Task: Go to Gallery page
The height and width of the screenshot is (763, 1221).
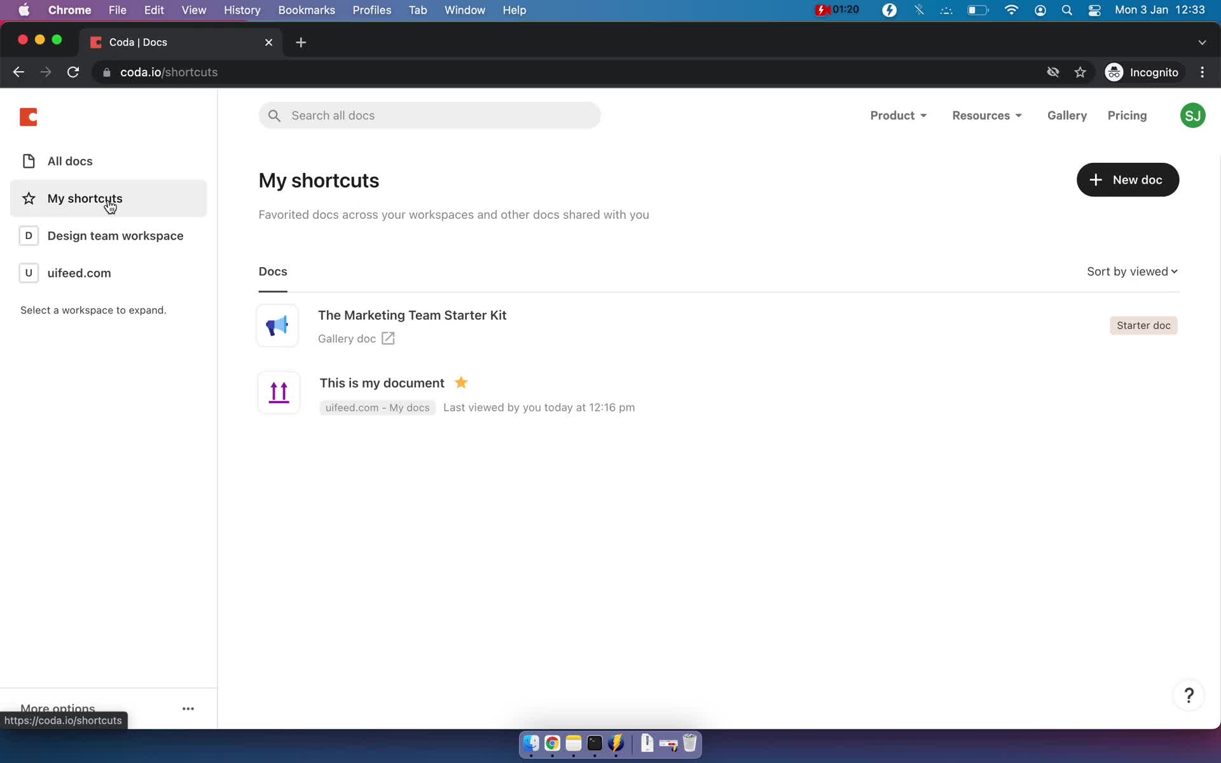Action: (x=1066, y=116)
